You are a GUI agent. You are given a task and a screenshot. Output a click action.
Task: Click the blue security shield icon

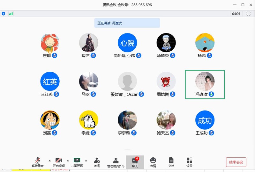[x=4, y=14]
